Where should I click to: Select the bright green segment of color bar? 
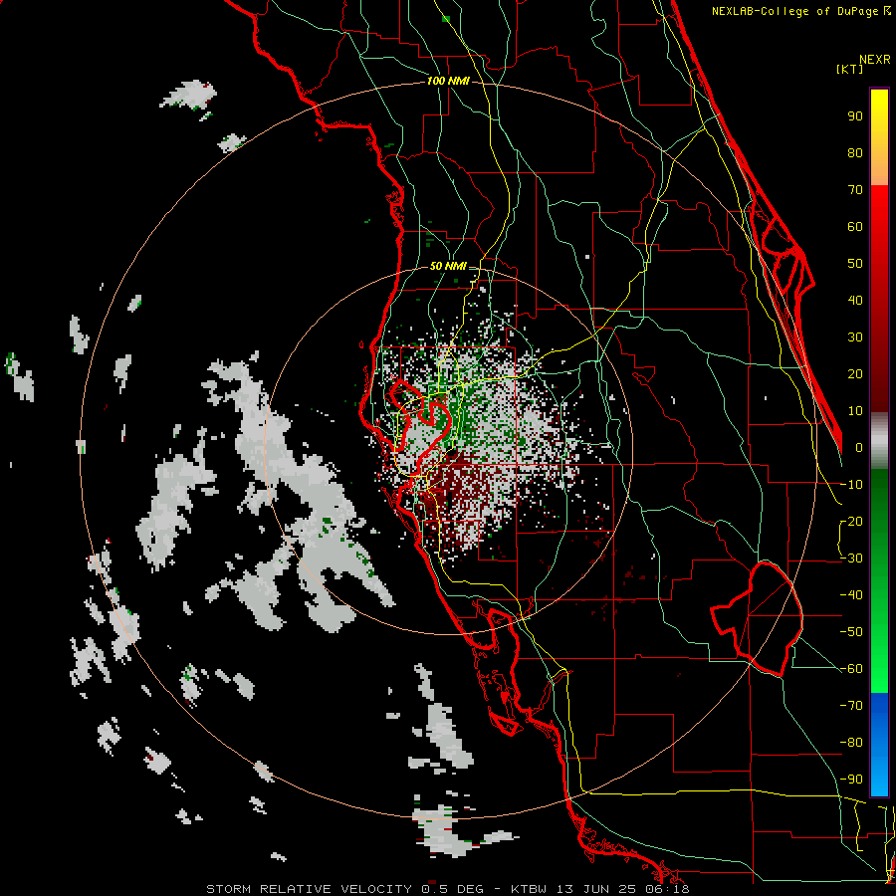pos(879,580)
